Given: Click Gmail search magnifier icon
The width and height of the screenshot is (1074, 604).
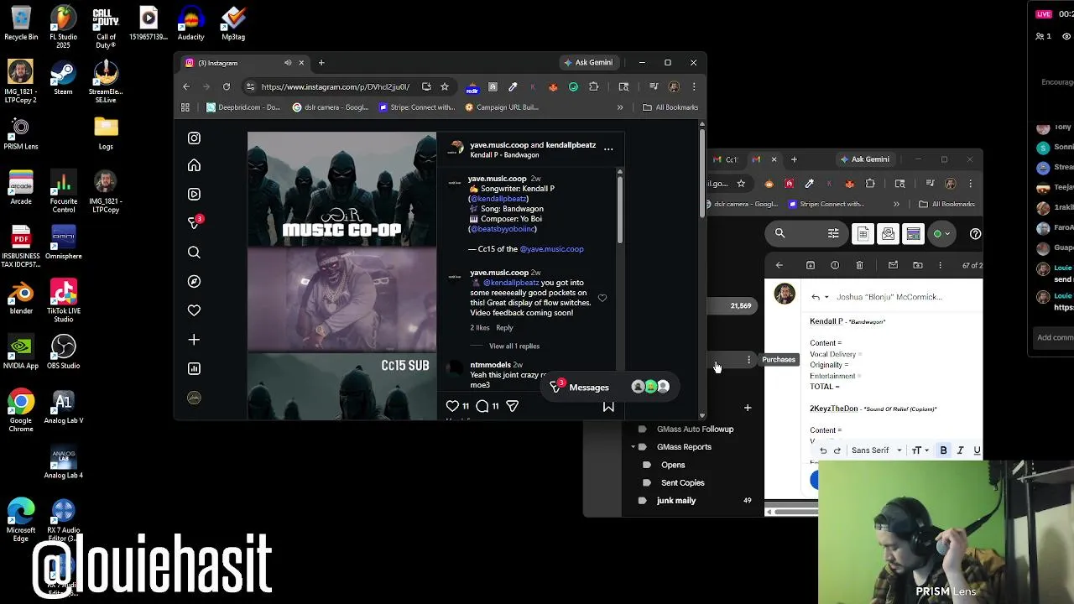Looking at the screenshot, I should [779, 234].
